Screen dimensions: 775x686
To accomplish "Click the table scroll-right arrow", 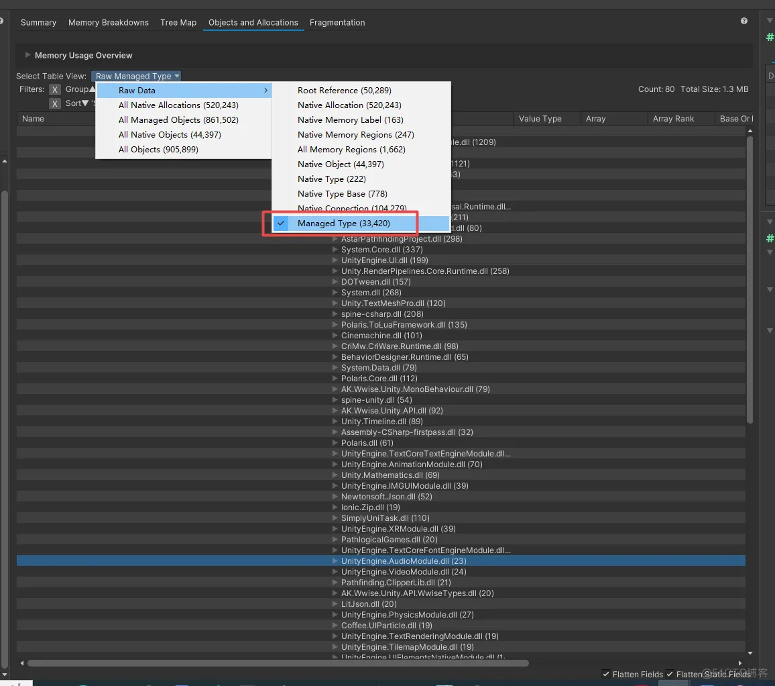I will [x=740, y=663].
